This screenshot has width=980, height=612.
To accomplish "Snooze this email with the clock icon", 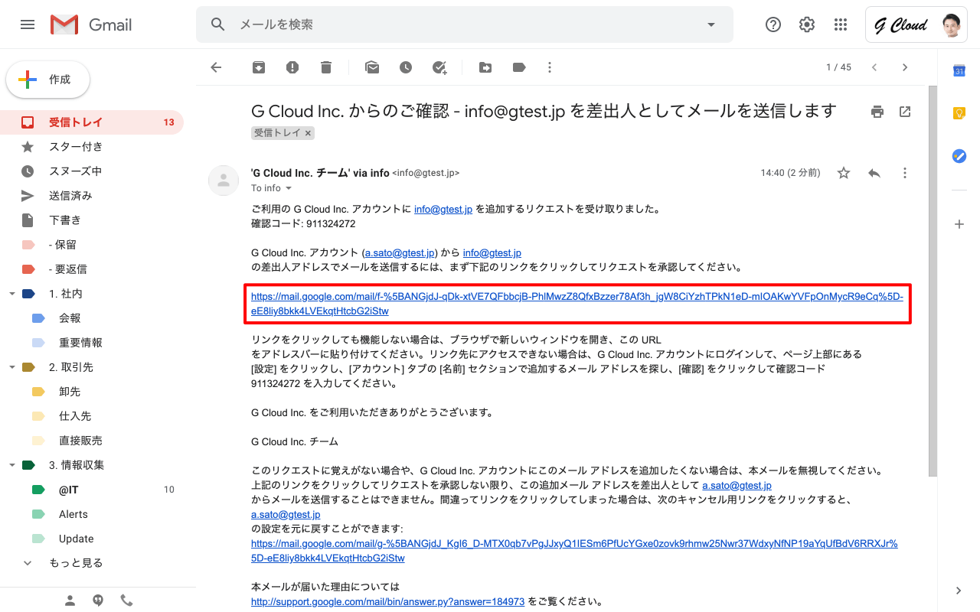I will click(406, 67).
